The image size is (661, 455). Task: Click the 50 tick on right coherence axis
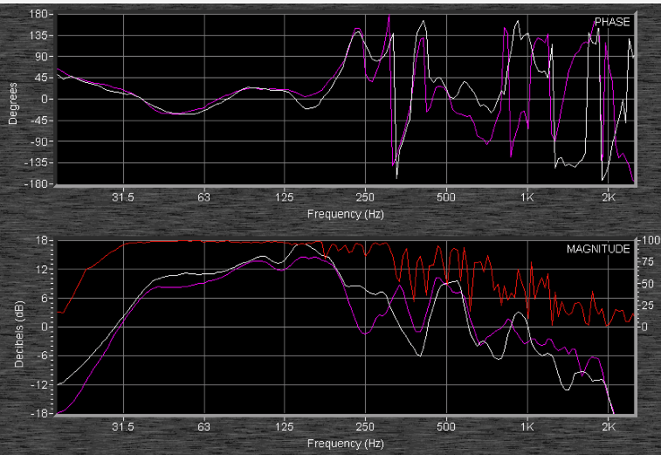coord(648,283)
